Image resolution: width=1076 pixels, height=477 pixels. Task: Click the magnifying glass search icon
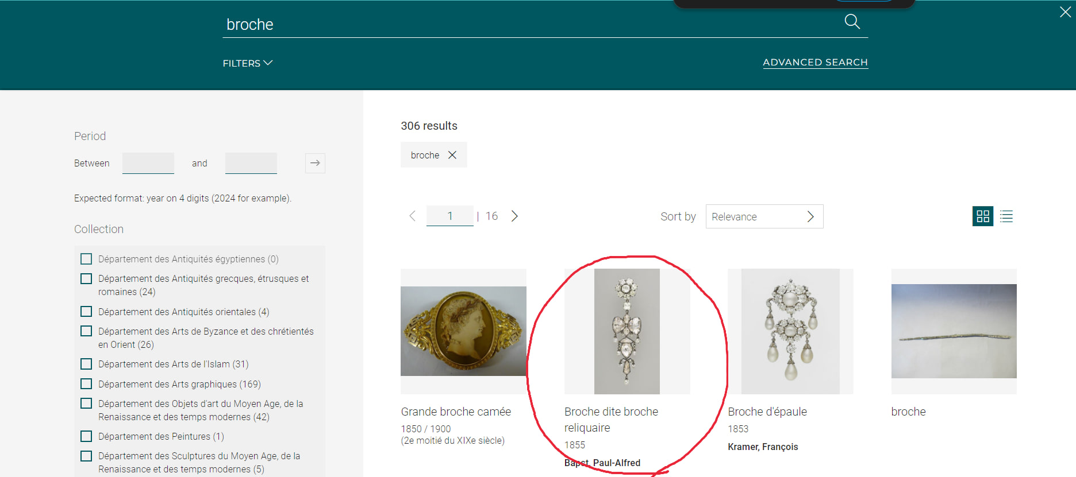pos(852,22)
